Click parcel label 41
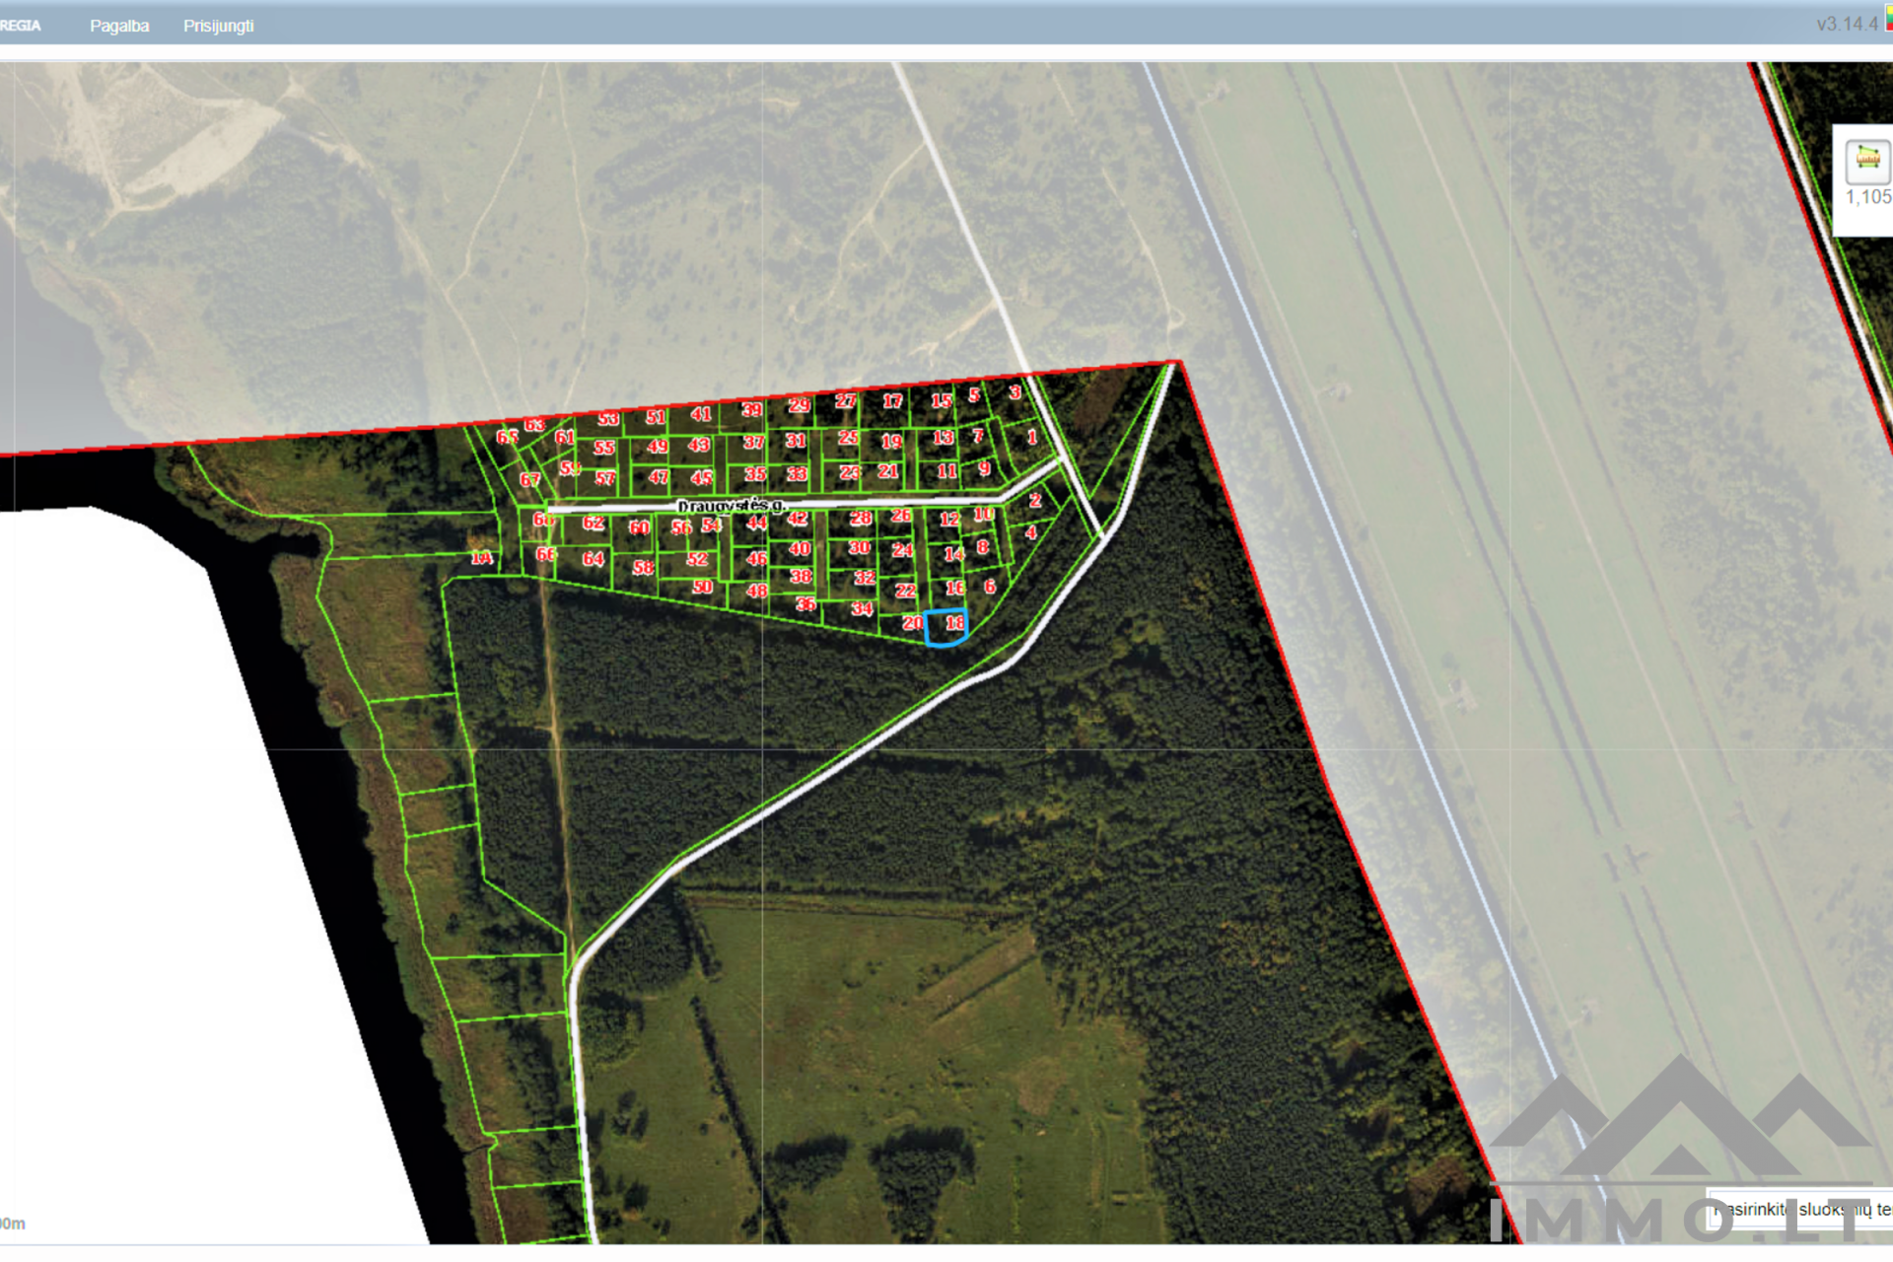 (701, 414)
